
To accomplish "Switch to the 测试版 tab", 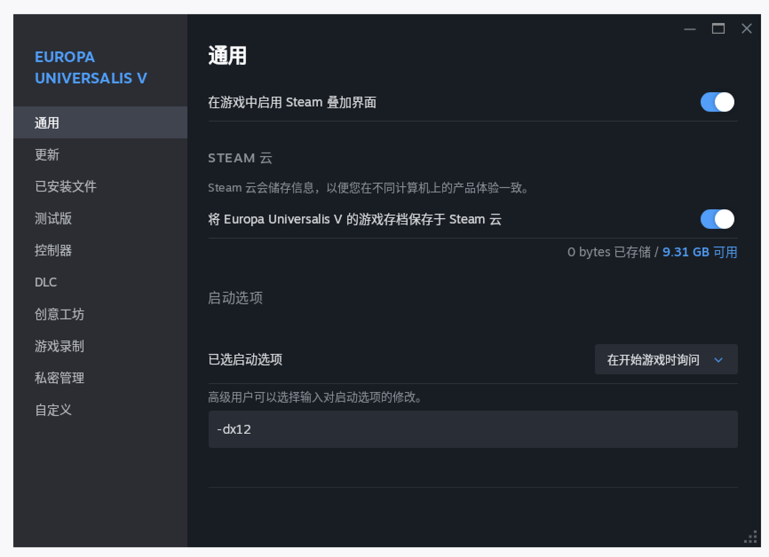I will coord(53,218).
